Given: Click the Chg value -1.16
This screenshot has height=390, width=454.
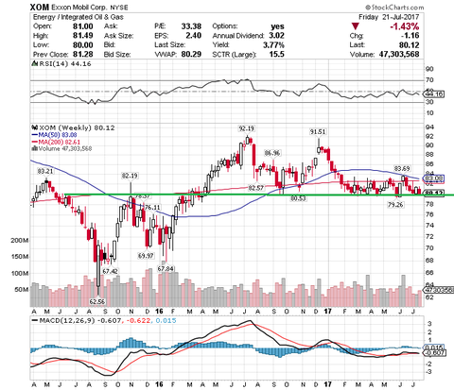Looking at the screenshot, I should click(410, 36).
